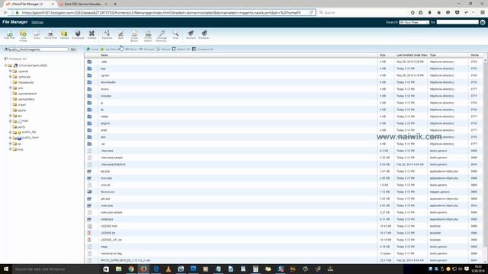Select the errors folder row
Screen dimensions: 488x274
(284, 89)
